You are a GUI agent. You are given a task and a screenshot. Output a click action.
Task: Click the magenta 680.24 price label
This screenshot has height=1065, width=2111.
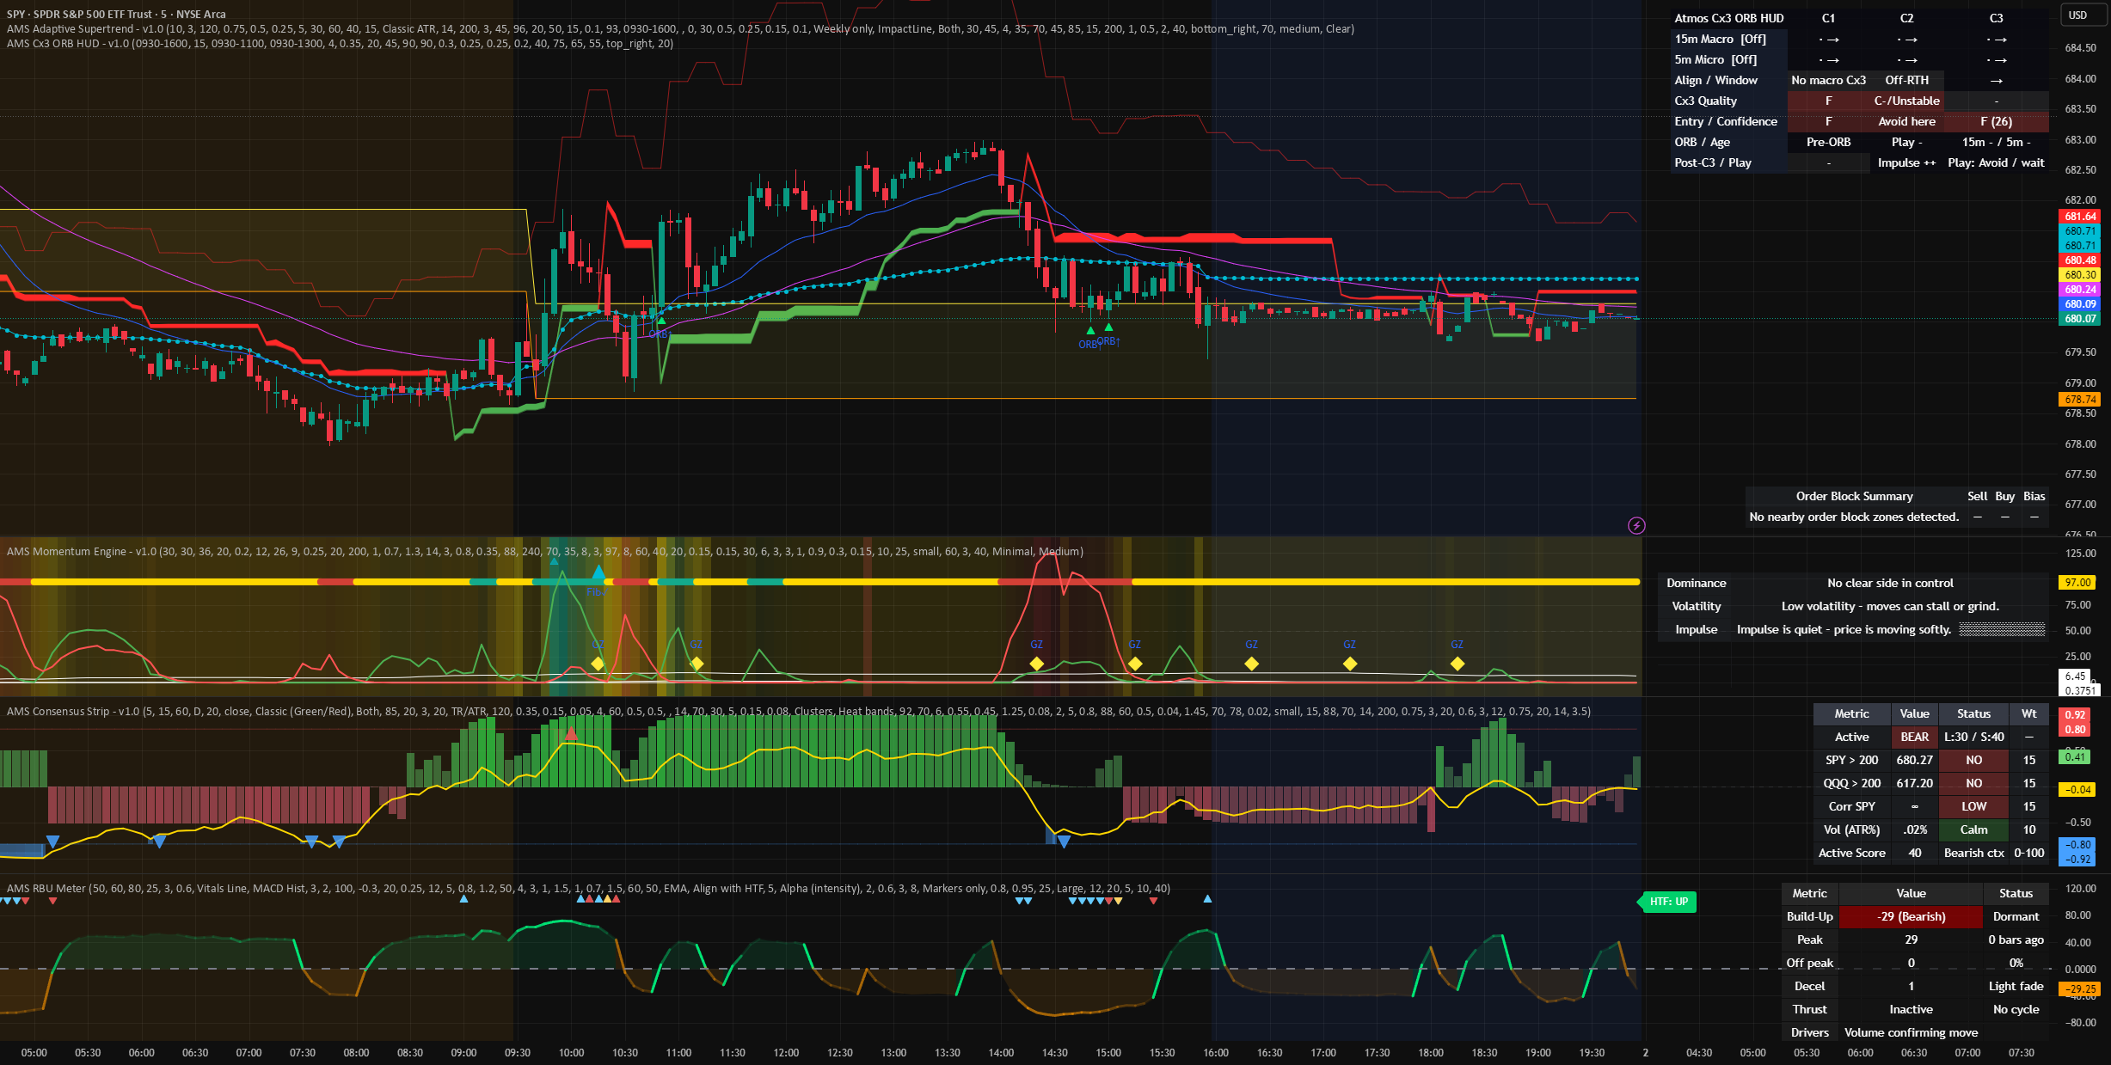2080,290
